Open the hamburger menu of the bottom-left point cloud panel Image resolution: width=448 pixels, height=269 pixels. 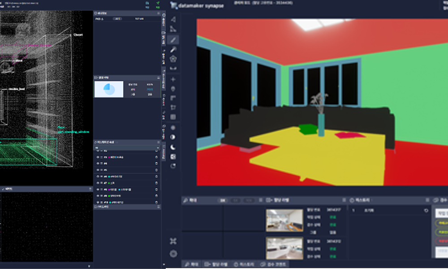click(90, 189)
